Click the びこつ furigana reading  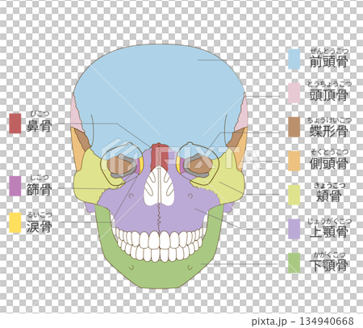(40, 114)
